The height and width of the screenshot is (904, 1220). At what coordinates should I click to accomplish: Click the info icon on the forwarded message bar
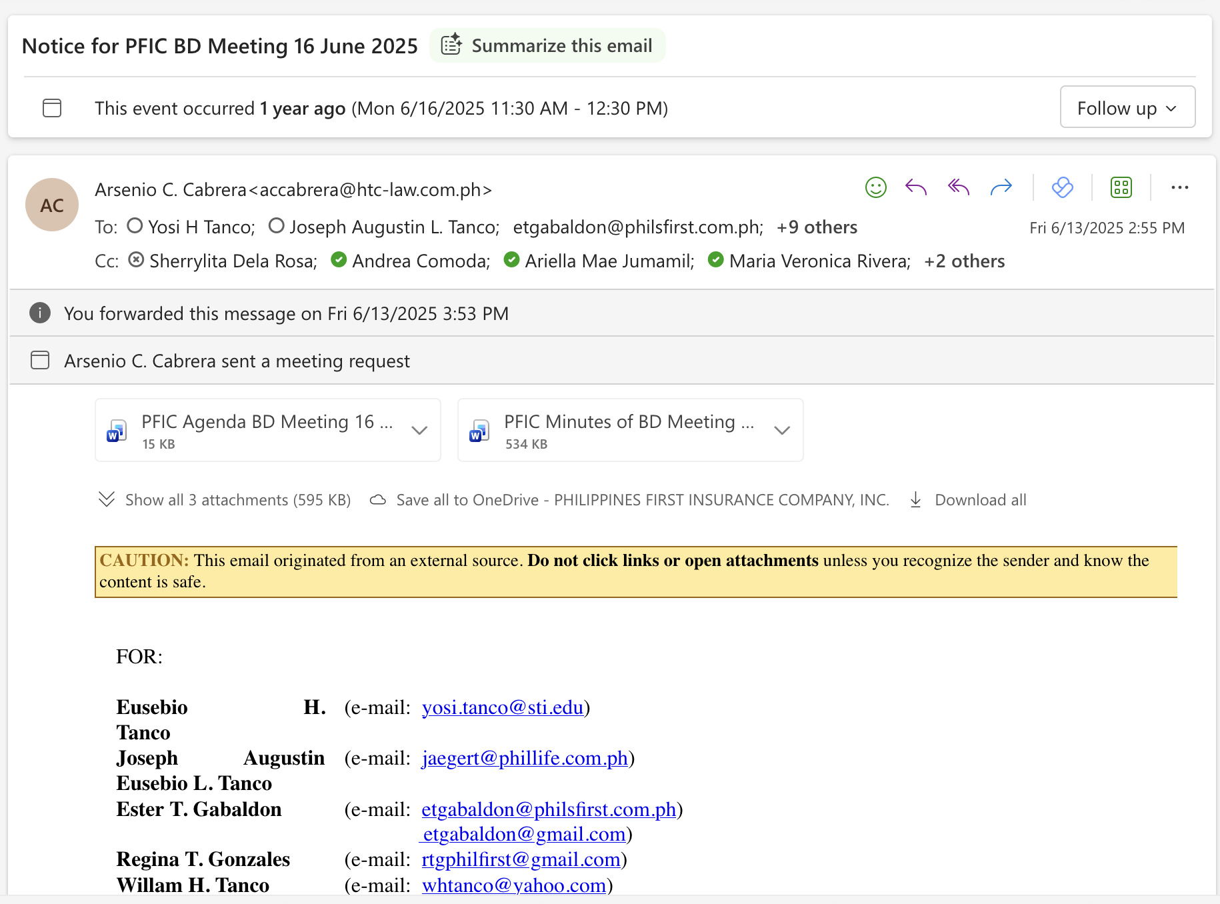coord(40,313)
